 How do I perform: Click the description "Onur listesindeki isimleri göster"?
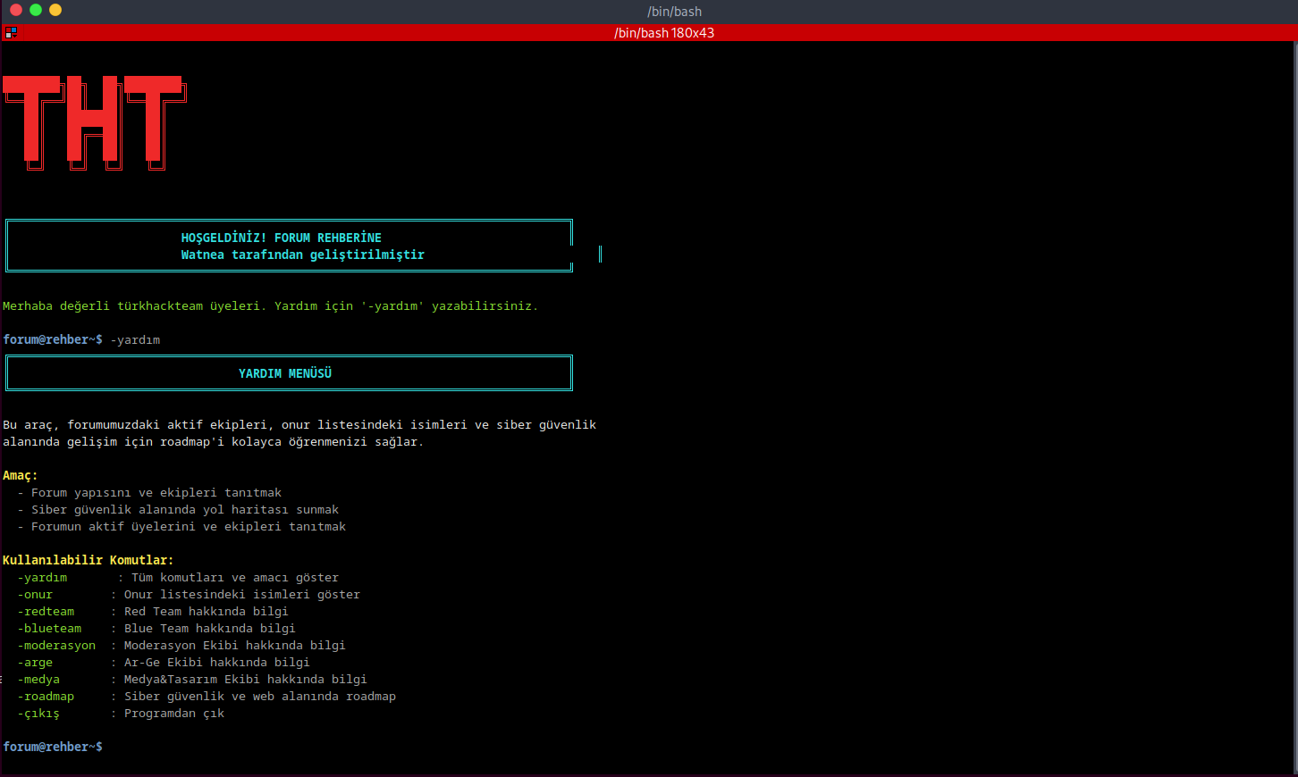click(x=242, y=594)
